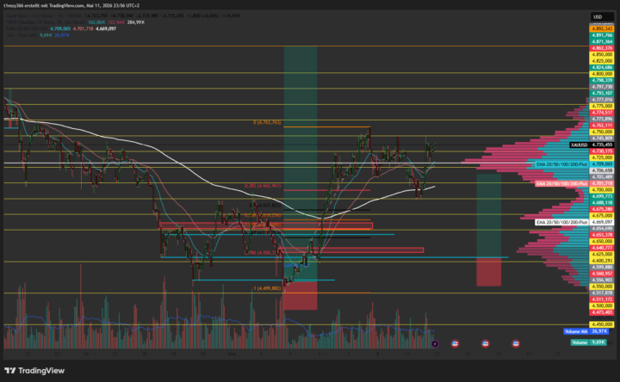This screenshot has height=382, width=620.
Task: Select the Vol · Ticks (20) legend row
Action: point(38,35)
